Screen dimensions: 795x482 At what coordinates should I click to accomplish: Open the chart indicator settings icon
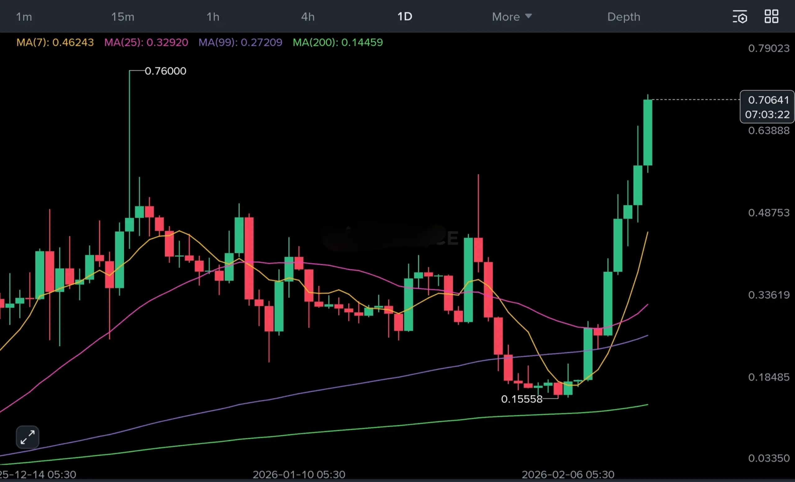pyautogui.click(x=739, y=17)
